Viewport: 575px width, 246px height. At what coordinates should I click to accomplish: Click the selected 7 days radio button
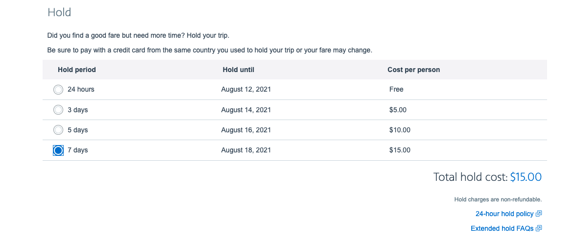tap(58, 150)
